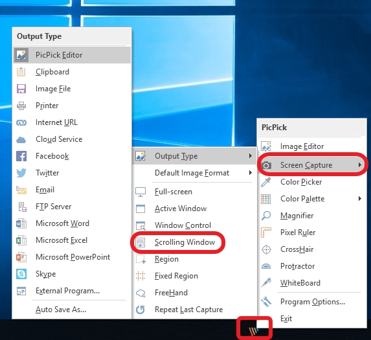Expand the Output Type submenu arrow

tap(251, 155)
